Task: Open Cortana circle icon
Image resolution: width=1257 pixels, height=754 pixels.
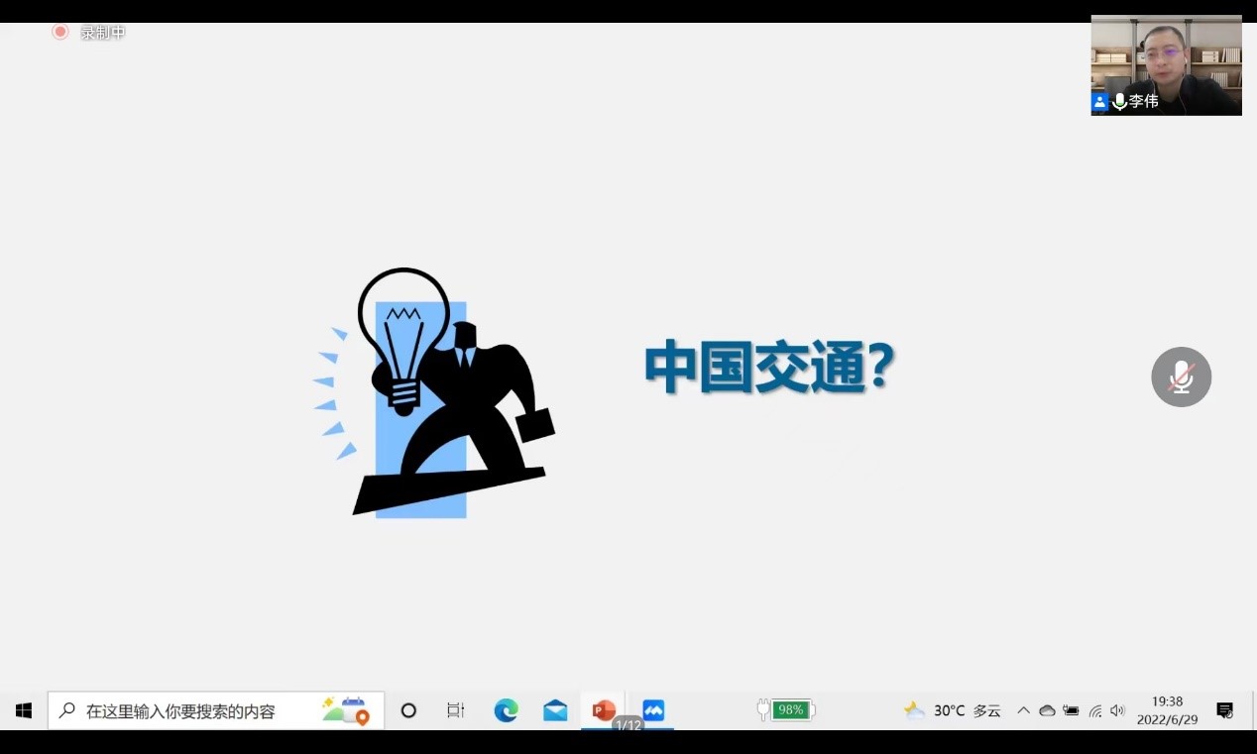Action: [x=408, y=710]
